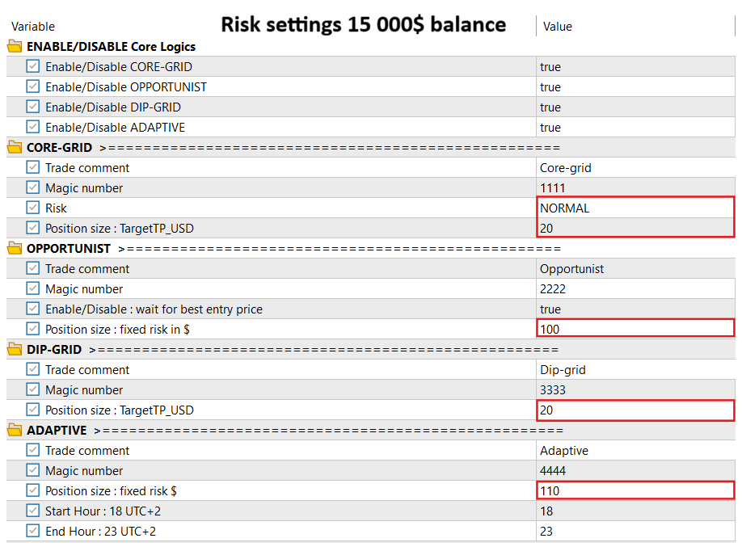
Task: Edit Opportunist fixed risk value 100
Action: pos(634,329)
